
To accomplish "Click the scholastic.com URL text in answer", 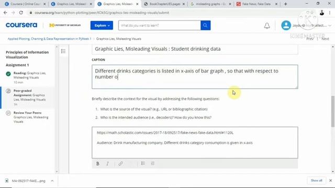I will (x=165, y=133).
